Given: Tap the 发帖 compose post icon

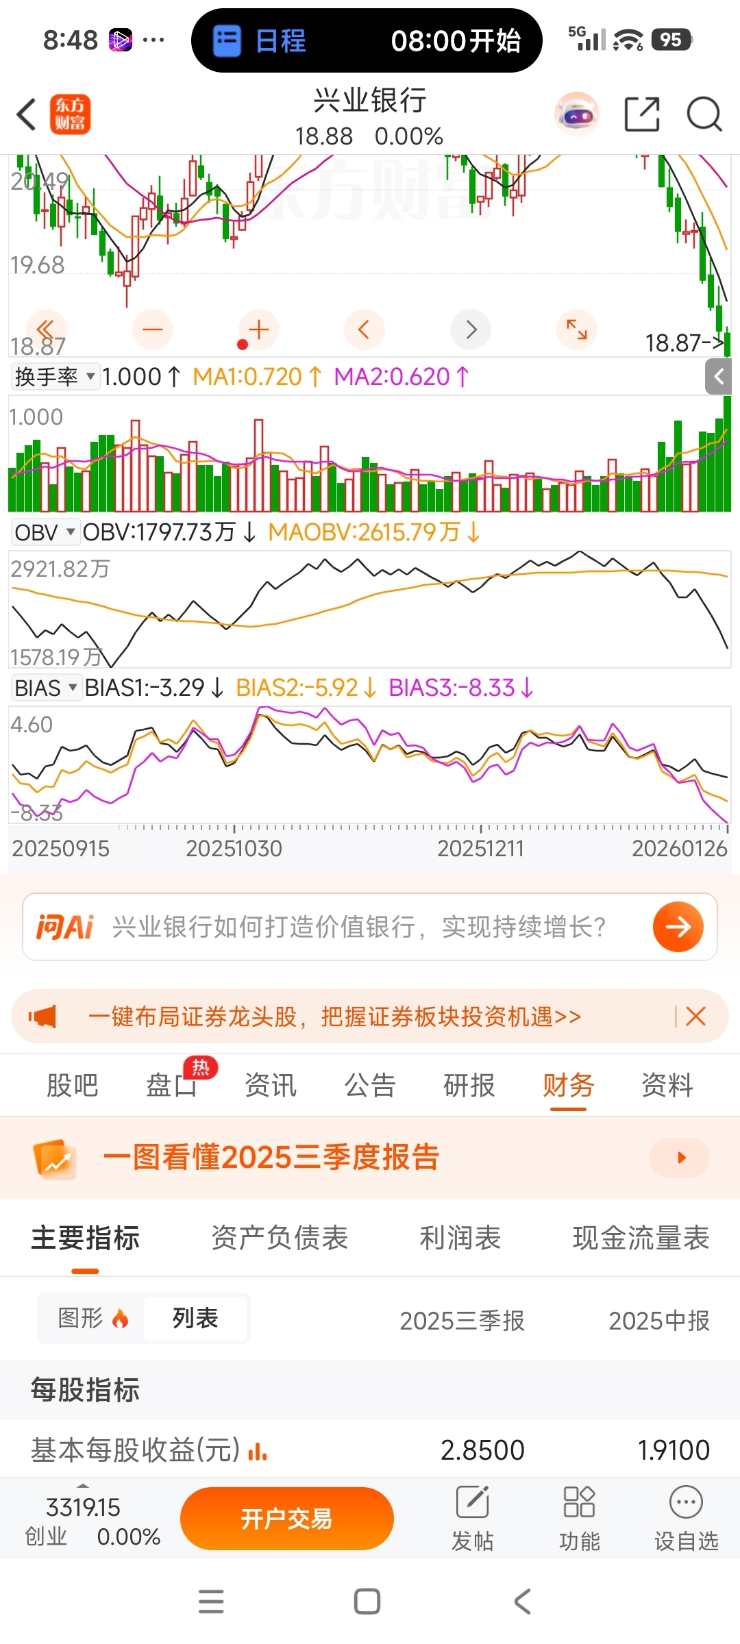Looking at the screenshot, I should pos(473,1518).
